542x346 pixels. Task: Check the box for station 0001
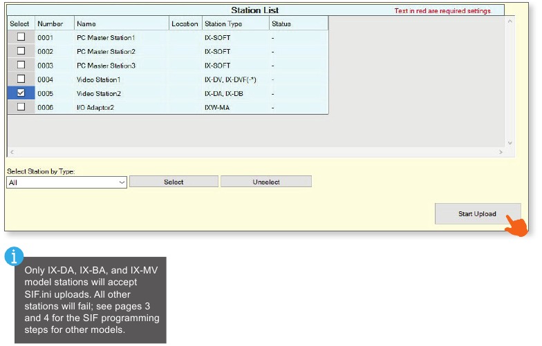click(21, 37)
